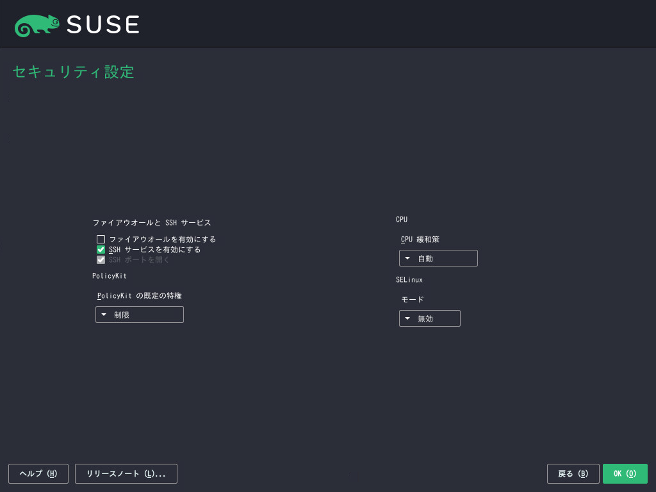Viewport: 656px width, 492px height.
Task: Open the SELinux モード selector
Action: 429,318
